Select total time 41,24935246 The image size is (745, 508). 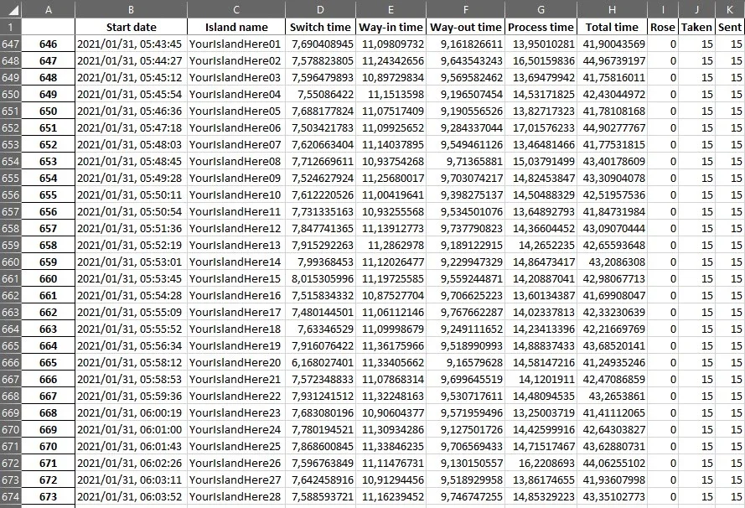[x=612, y=363]
